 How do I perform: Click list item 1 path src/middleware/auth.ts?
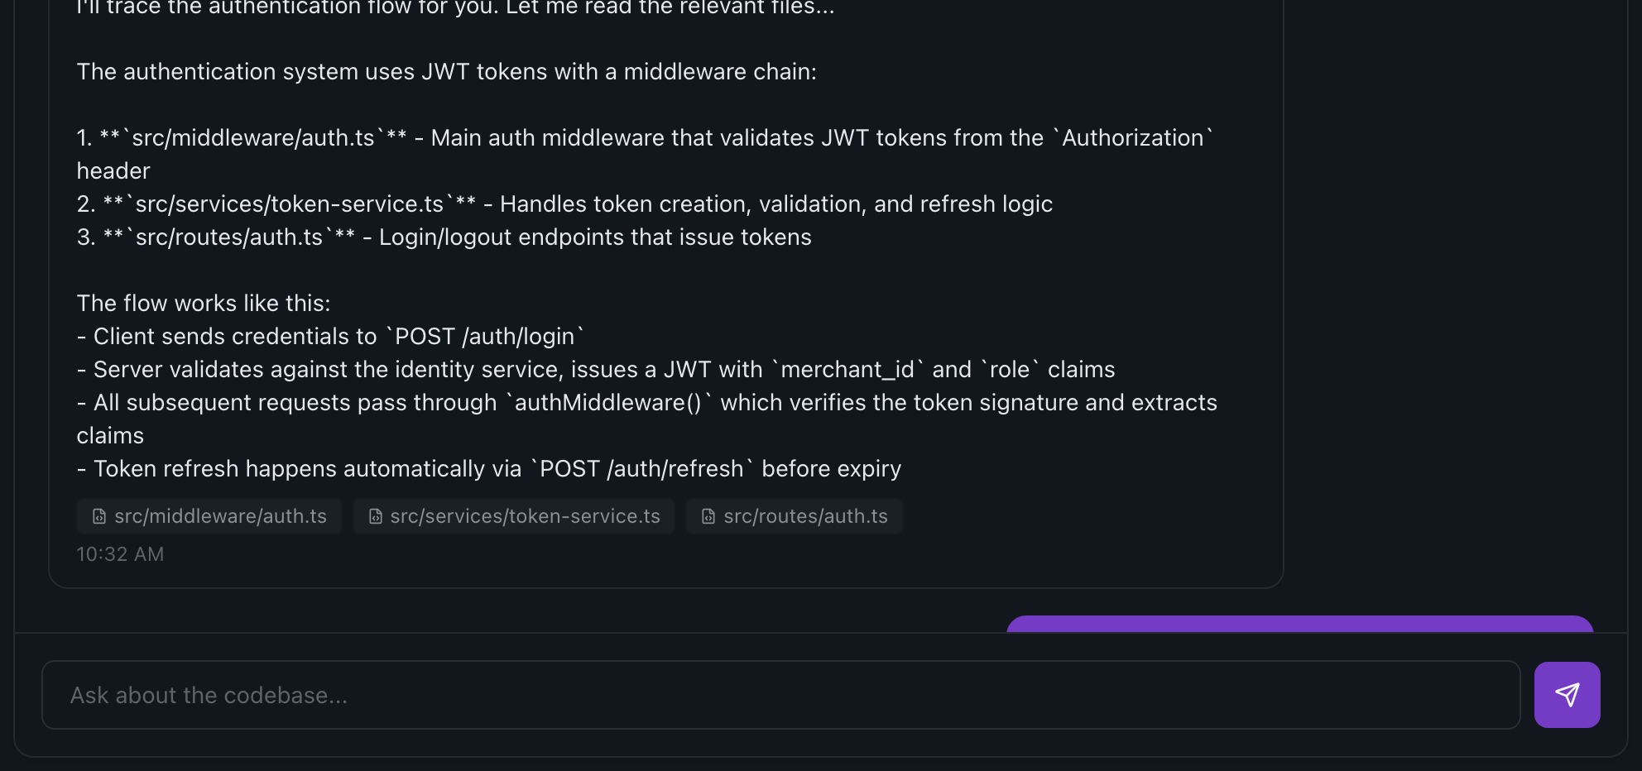click(253, 138)
